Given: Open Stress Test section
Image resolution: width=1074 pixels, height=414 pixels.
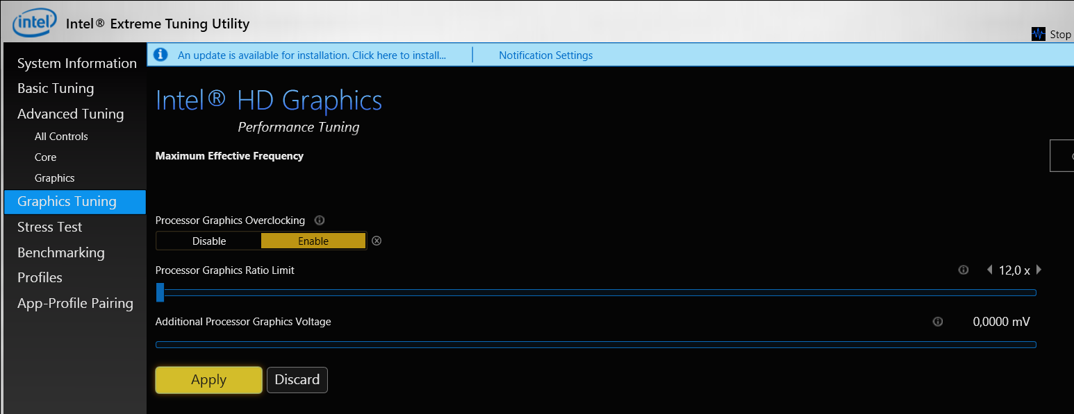Looking at the screenshot, I should tap(49, 227).
